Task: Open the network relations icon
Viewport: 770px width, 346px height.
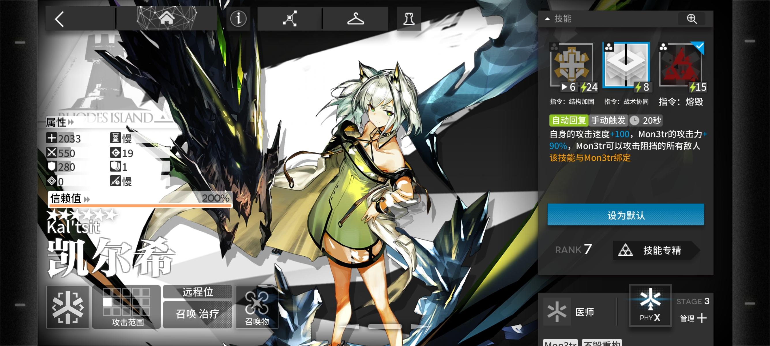Action: click(x=290, y=19)
